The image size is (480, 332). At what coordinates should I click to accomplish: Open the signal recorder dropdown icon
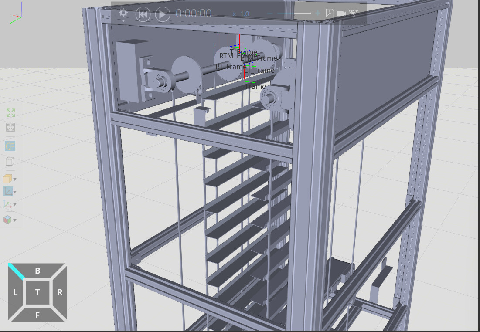tap(354, 14)
